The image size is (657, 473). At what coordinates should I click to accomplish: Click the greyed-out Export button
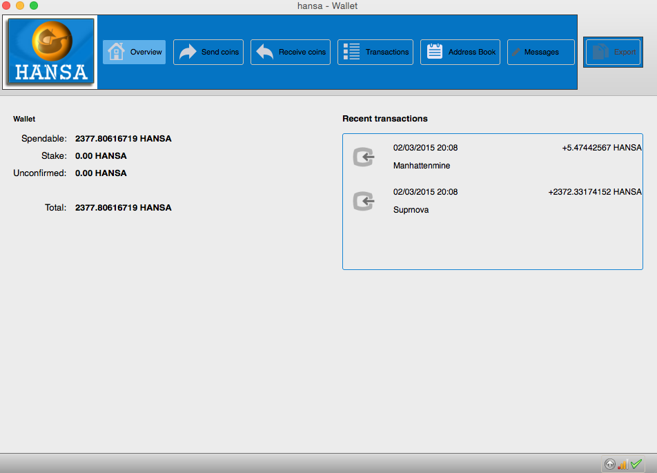[613, 52]
